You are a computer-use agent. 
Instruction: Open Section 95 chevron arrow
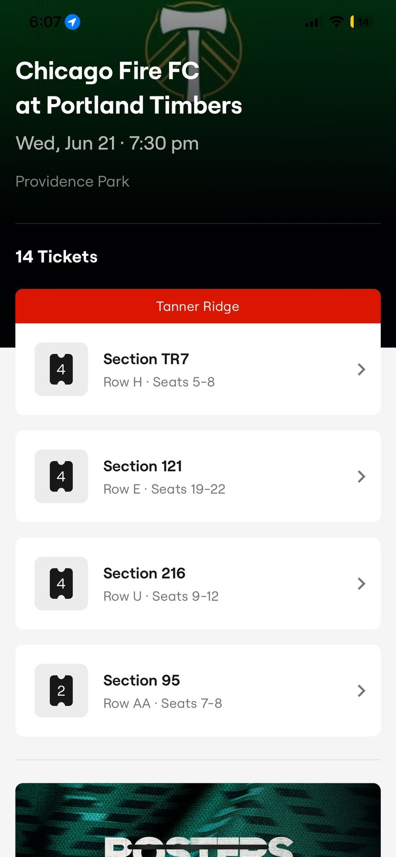tap(362, 691)
